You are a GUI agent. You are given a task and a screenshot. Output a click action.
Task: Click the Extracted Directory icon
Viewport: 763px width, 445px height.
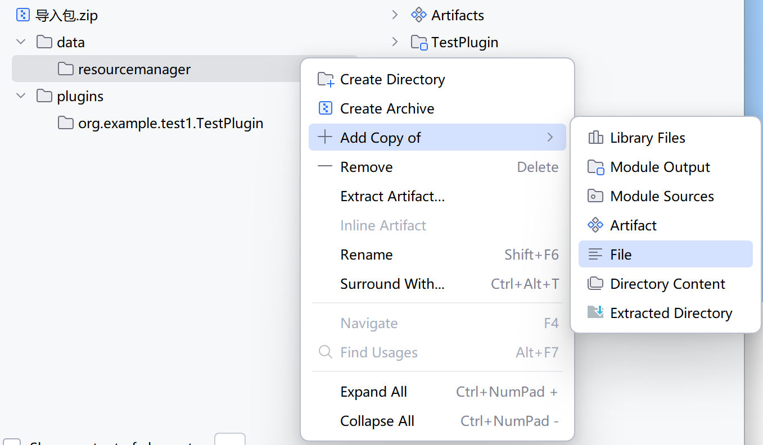(595, 312)
